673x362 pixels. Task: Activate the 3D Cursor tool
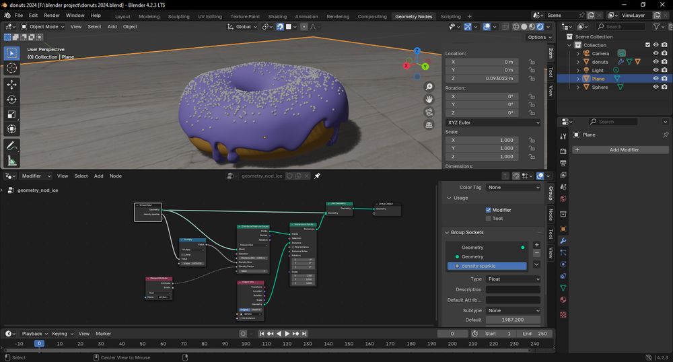pos(11,68)
